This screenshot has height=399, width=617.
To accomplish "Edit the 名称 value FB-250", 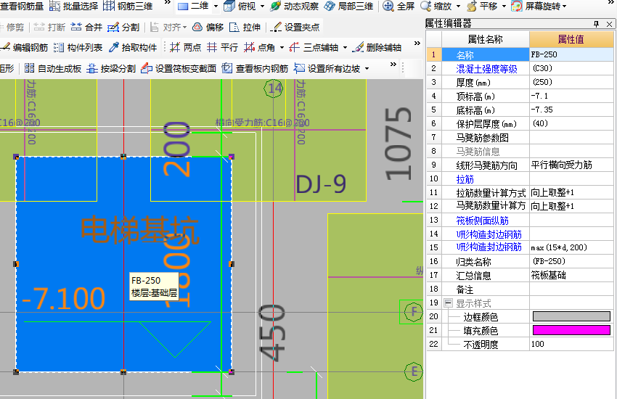I will pos(571,54).
